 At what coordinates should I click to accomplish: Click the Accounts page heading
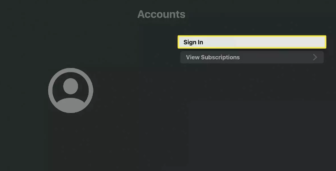pyautogui.click(x=161, y=14)
